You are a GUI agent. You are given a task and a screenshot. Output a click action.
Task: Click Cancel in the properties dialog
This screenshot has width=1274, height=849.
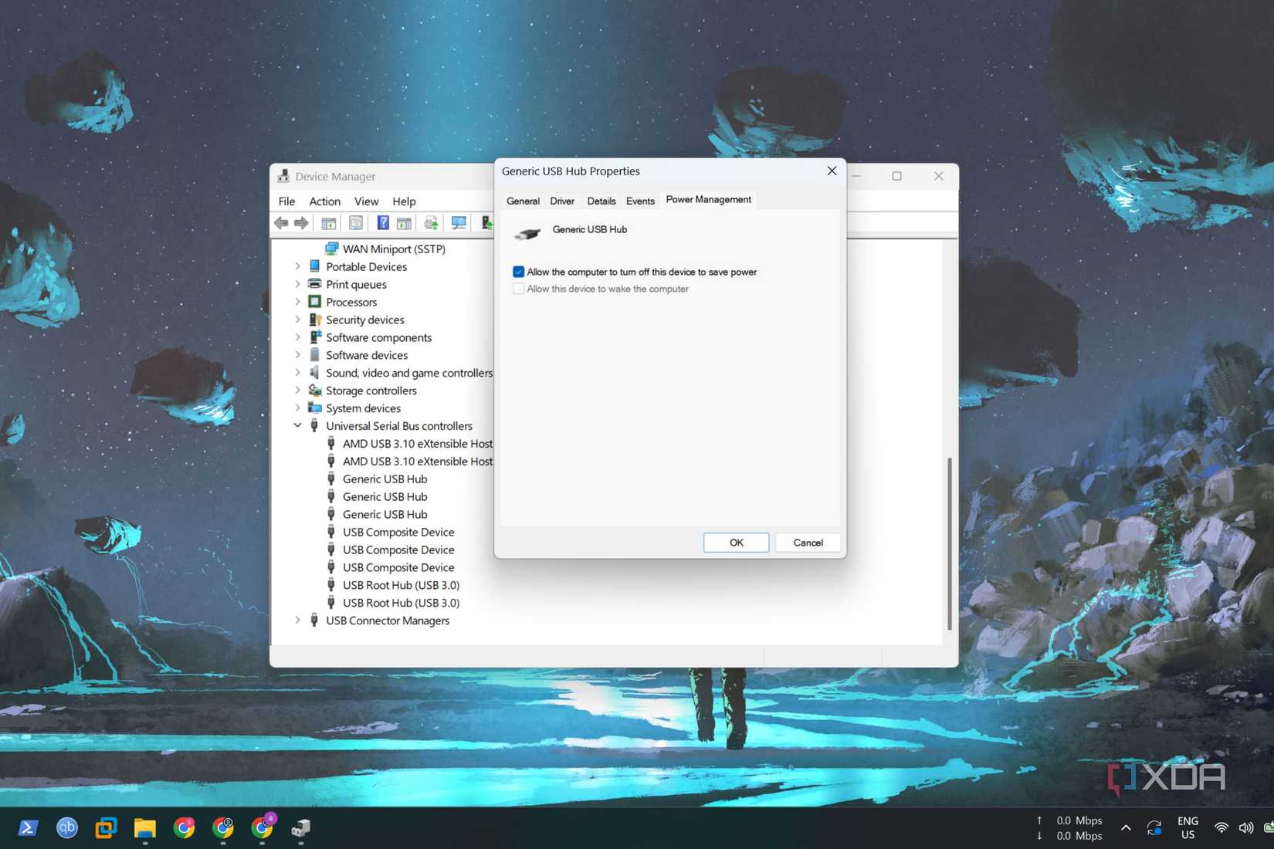[808, 543]
